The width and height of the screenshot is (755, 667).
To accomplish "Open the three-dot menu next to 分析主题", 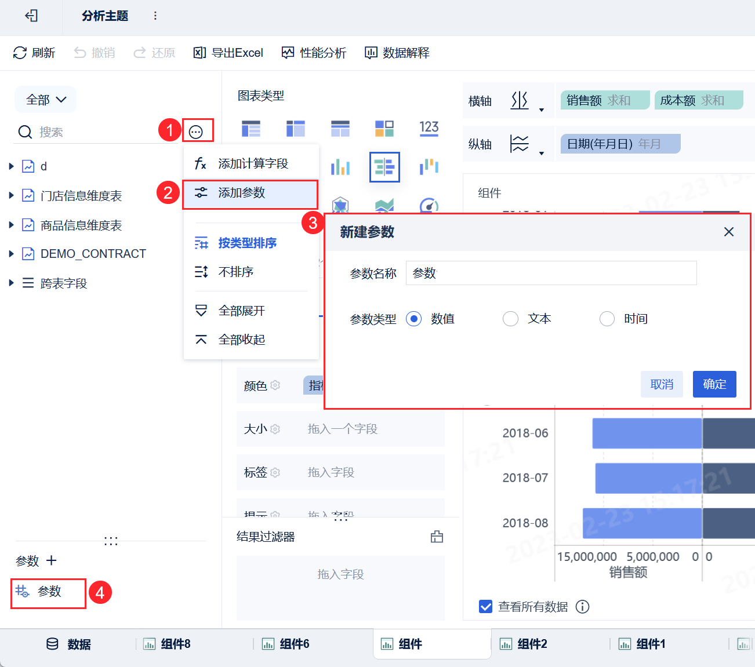I will tap(155, 16).
